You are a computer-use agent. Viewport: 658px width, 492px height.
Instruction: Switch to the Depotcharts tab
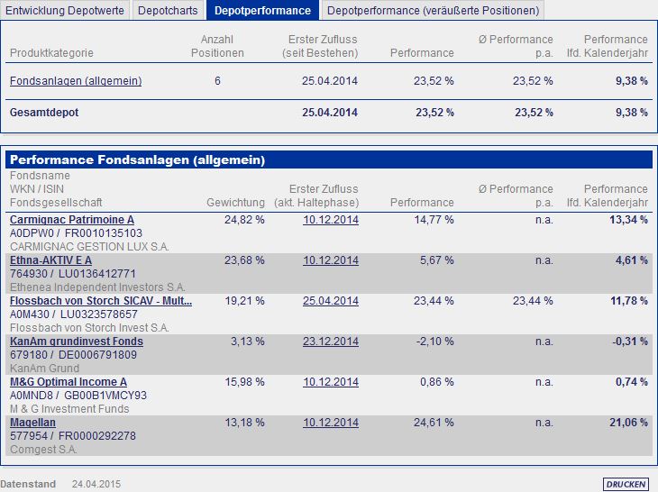[x=168, y=10]
